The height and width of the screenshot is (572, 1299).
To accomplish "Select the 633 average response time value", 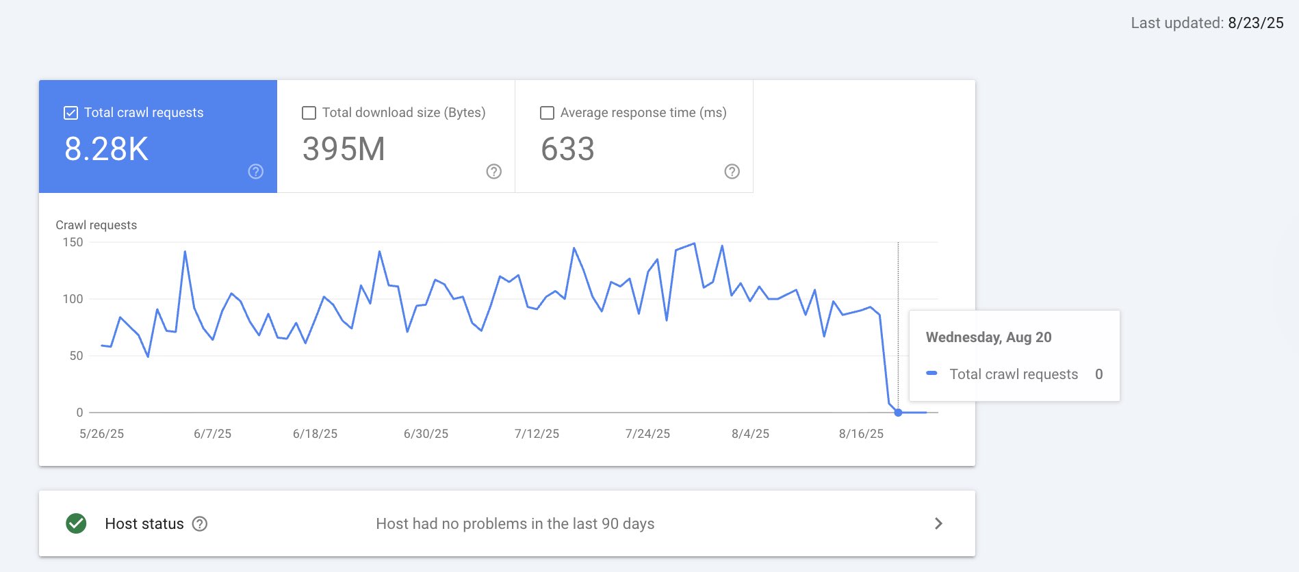I will click(x=567, y=149).
